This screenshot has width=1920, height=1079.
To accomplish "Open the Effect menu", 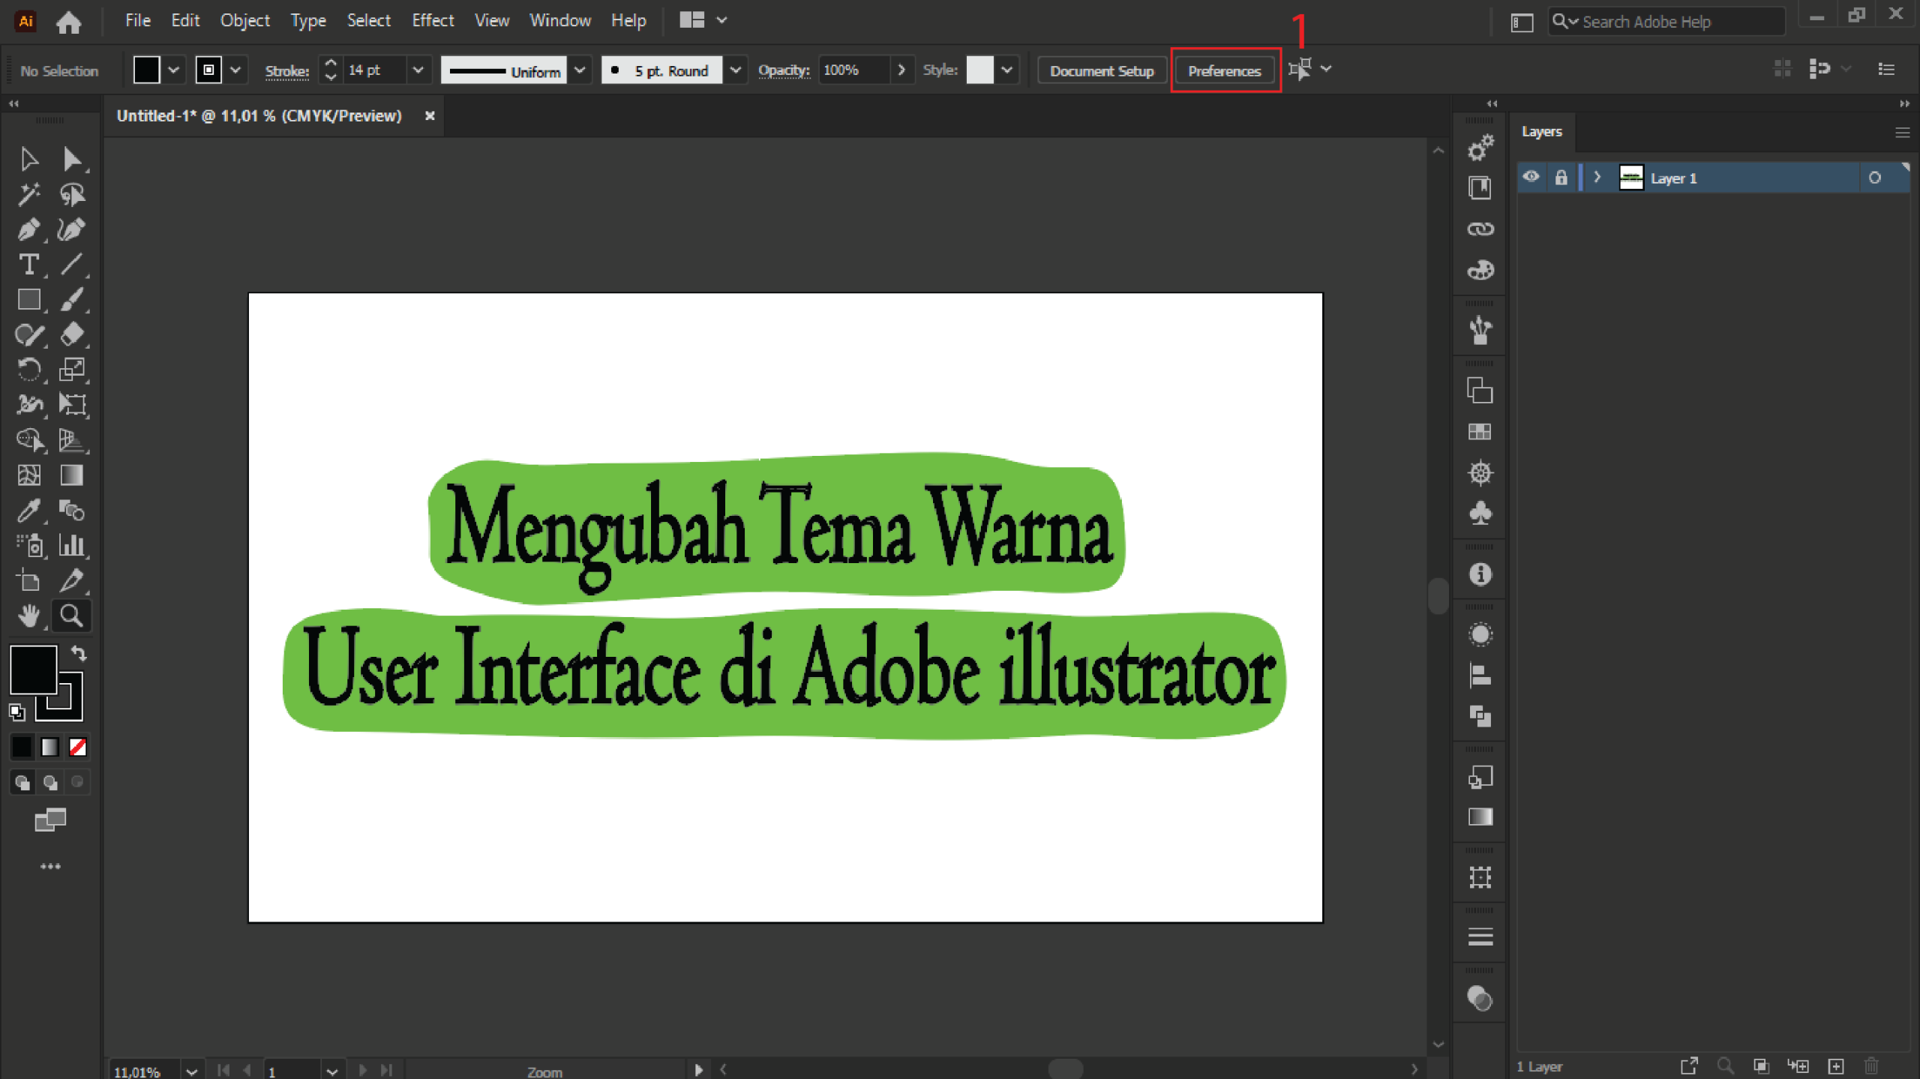I will [x=432, y=20].
